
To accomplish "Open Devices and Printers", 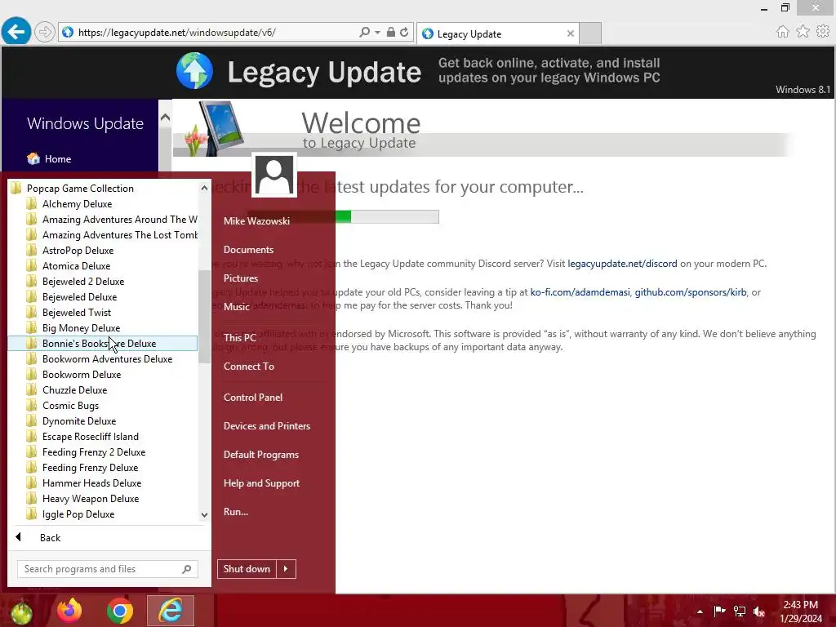I will pyautogui.click(x=267, y=426).
